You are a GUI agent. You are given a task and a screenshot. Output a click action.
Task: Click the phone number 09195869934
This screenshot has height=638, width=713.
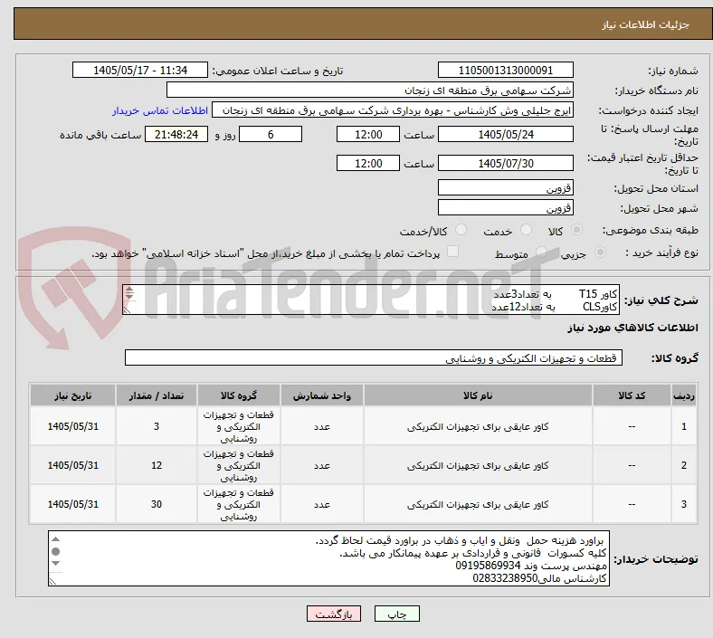click(488, 567)
